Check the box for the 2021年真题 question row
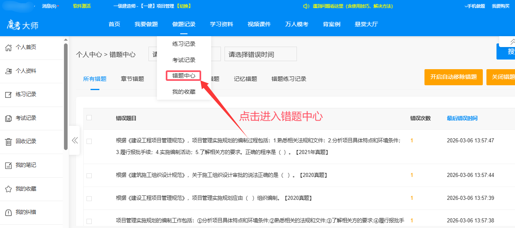This screenshot has width=515, height=228. point(89,141)
